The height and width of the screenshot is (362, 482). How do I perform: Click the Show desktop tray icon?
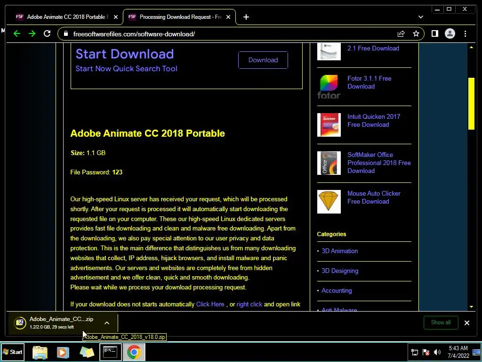point(476,352)
